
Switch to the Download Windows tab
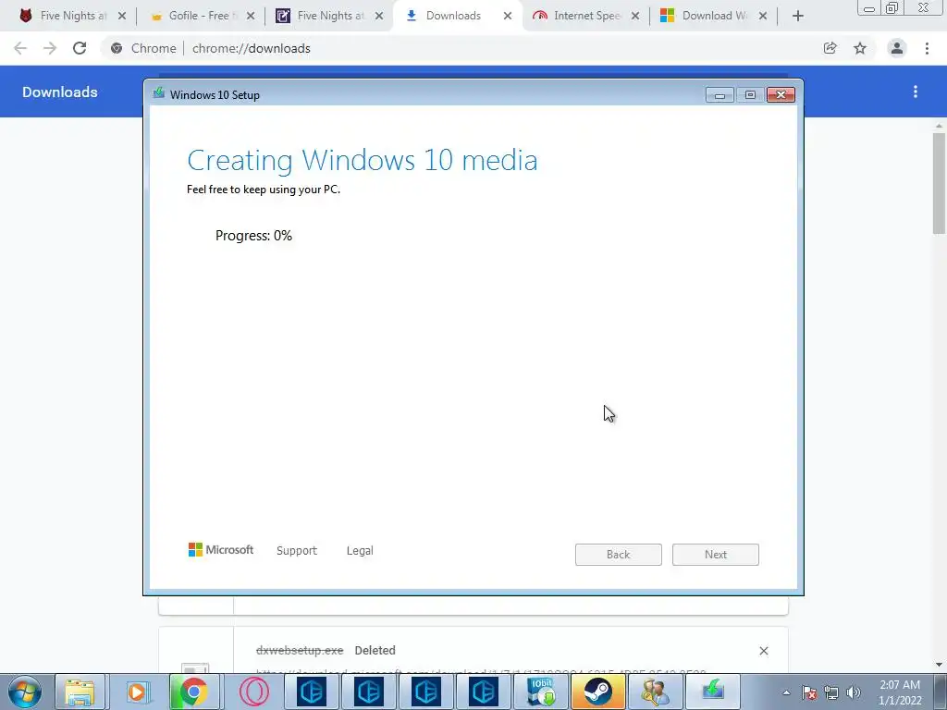click(715, 16)
